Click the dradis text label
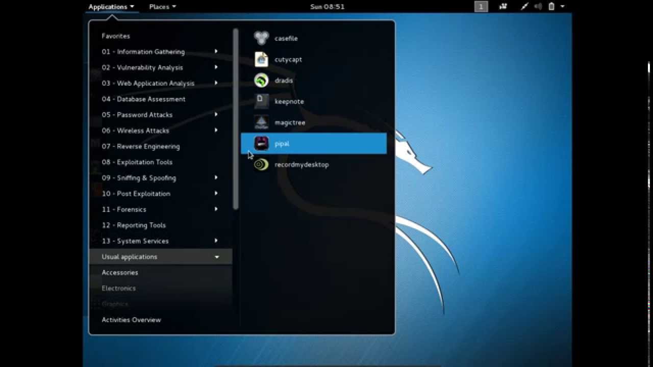The width and height of the screenshot is (653, 367). 284,81
